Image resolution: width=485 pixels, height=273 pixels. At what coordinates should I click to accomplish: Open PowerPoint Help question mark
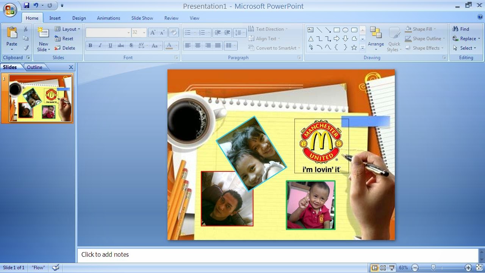(x=480, y=17)
